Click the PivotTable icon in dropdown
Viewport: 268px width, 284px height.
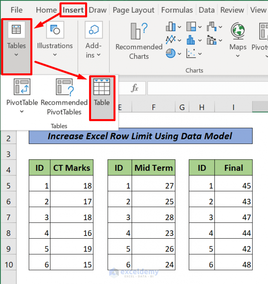pyautogui.click(x=22, y=87)
